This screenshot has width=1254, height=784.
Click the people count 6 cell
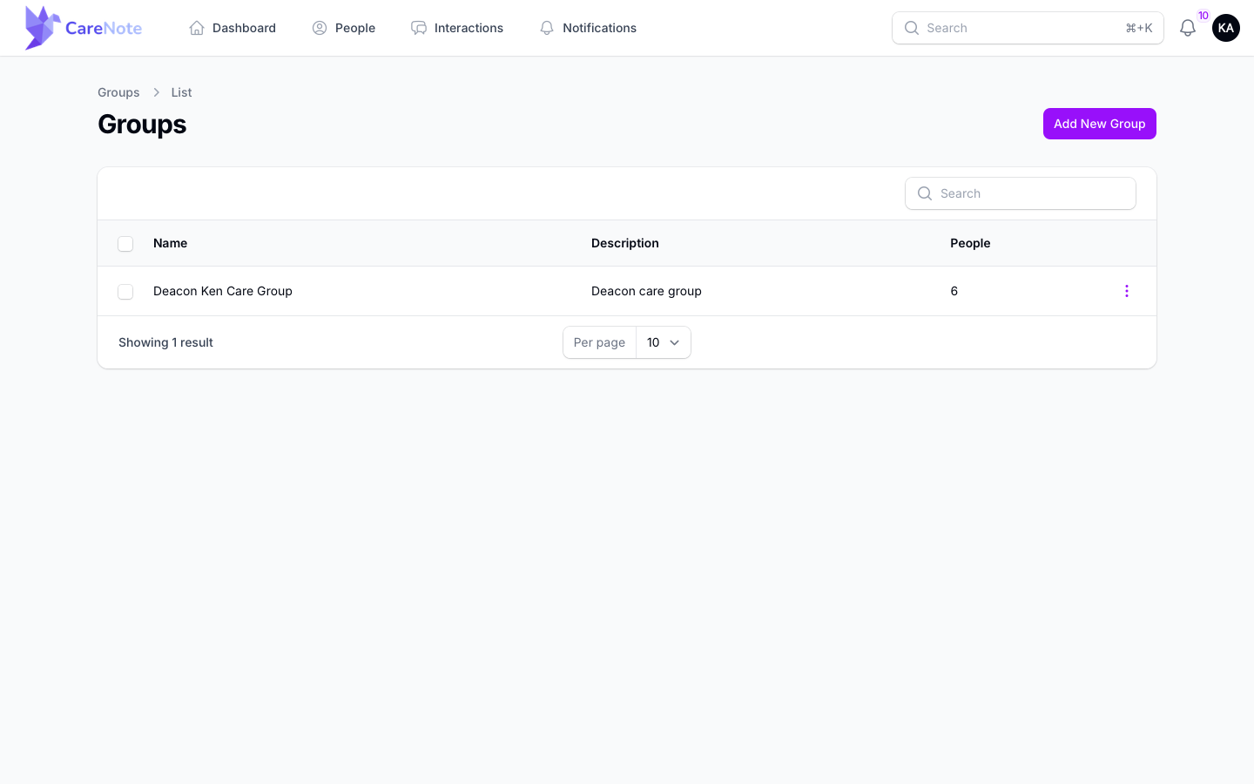point(954,291)
